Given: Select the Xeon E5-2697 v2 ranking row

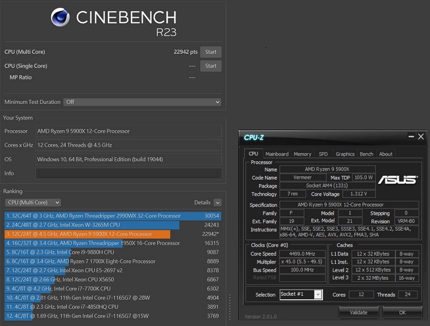Looking at the screenshot, I should coord(113,270).
